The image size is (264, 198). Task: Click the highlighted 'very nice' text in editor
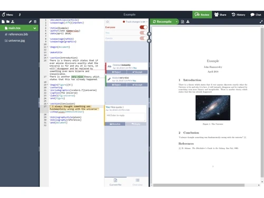[x=77, y=77]
